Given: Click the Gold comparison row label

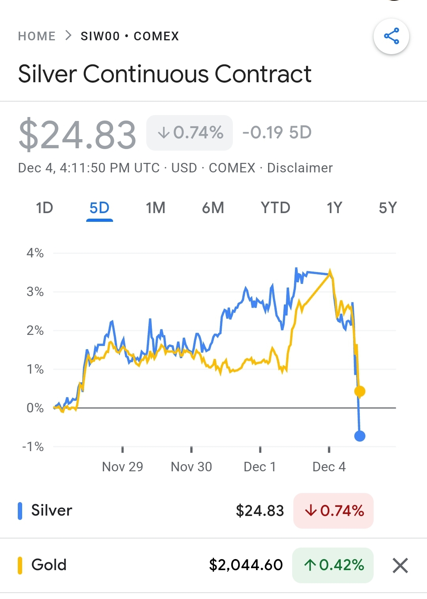Looking at the screenshot, I should (49, 565).
